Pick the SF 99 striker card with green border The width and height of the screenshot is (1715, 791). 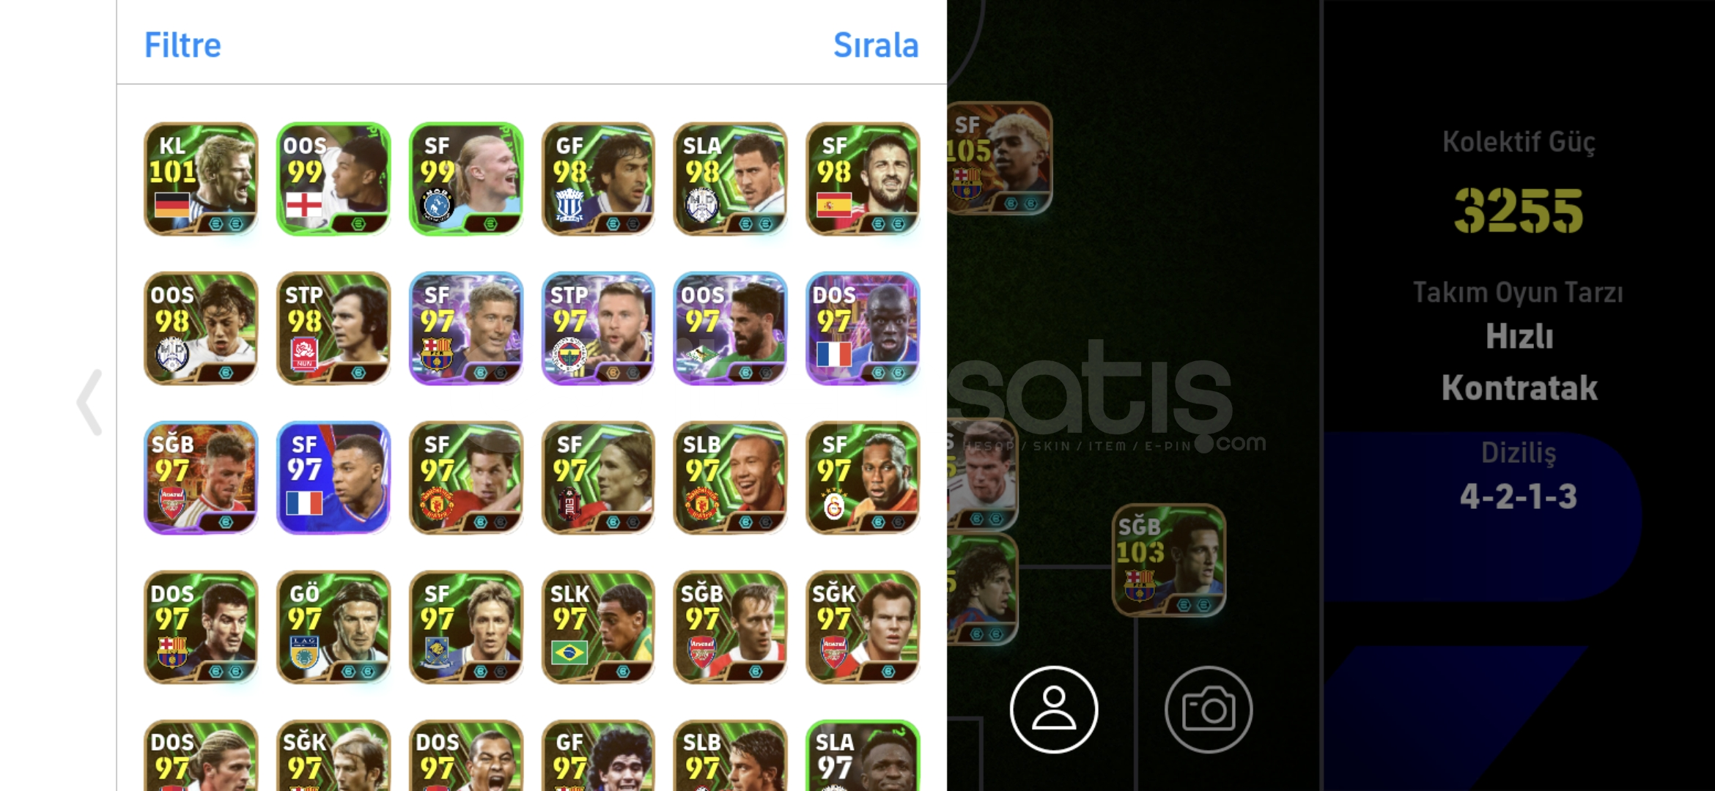click(x=466, y=179)
